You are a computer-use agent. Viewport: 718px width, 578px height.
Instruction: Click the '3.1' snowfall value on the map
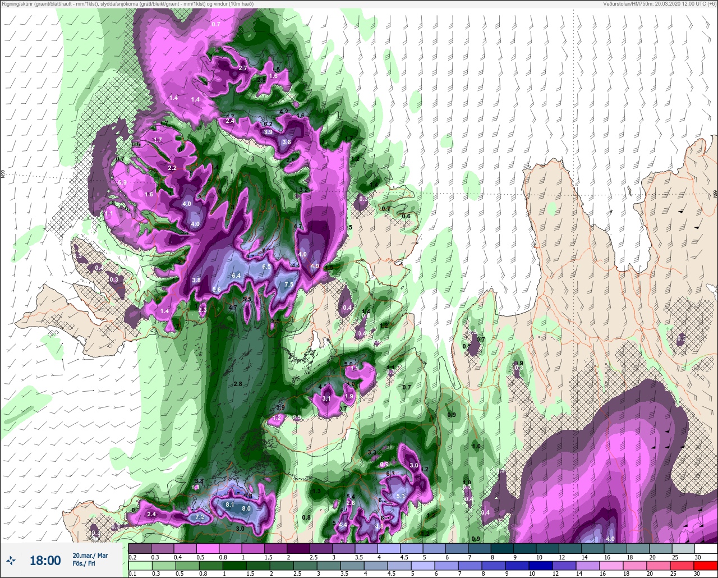(327, 398)
